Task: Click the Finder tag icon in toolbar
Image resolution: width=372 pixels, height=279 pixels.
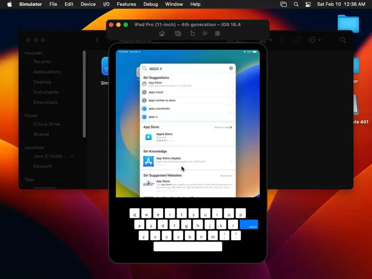Action: (297, 40)
